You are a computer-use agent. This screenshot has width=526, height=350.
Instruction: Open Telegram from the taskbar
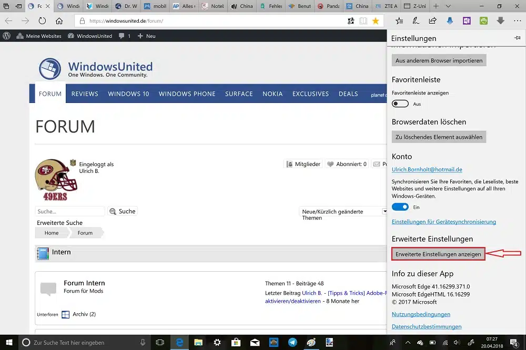click(x=292, y=342)
